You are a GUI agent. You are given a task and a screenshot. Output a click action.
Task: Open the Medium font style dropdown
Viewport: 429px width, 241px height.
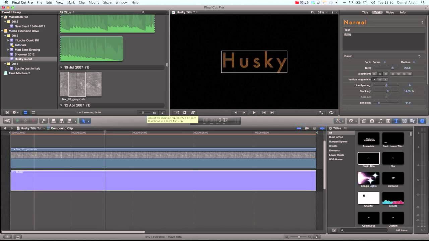pos(408,62)
